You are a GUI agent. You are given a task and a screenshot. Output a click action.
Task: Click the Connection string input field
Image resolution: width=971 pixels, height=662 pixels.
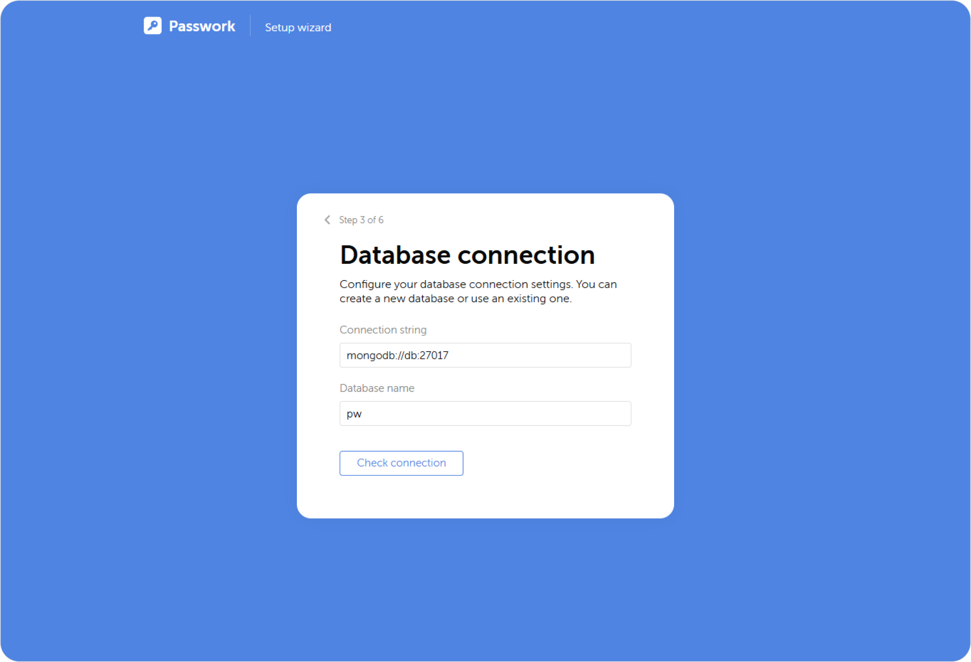(485, 355)
